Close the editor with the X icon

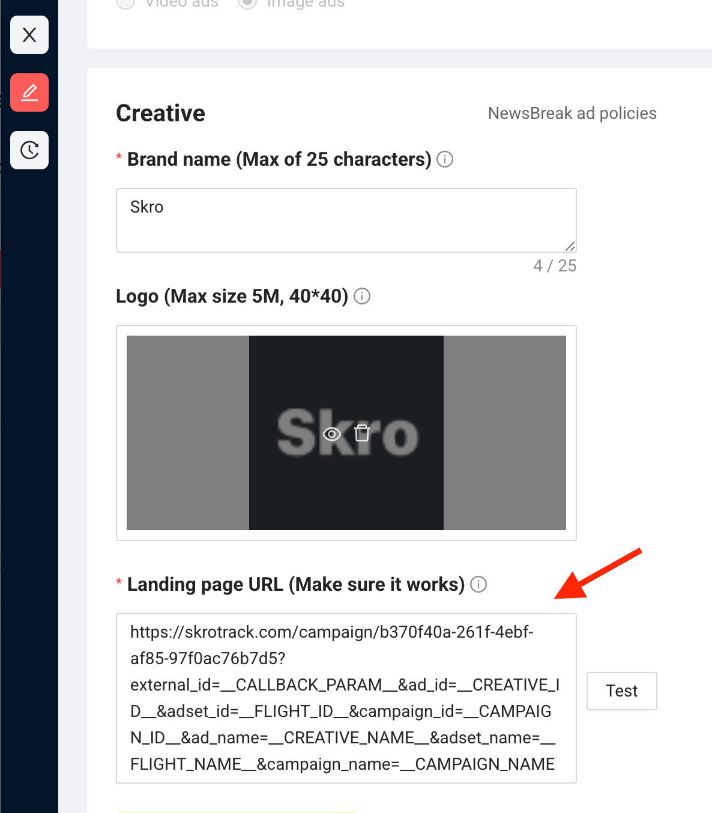pos(29,35)
